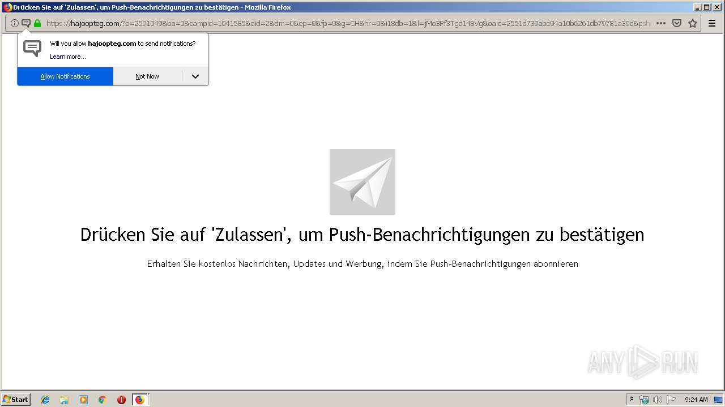Click the green secure connection padlock
The image size is (725, 407).
(37, 23)
